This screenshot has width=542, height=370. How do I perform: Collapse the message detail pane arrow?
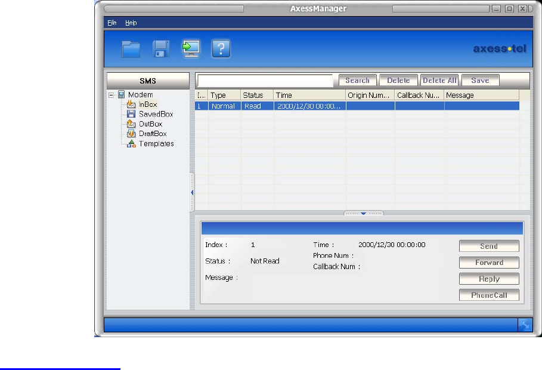(363, 213)
